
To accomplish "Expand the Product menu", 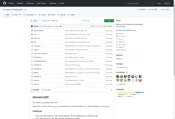I will click(x=12, y=3).
